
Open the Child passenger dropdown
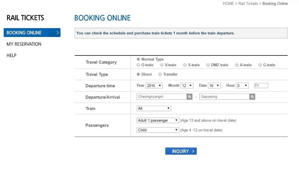point(158,130)
